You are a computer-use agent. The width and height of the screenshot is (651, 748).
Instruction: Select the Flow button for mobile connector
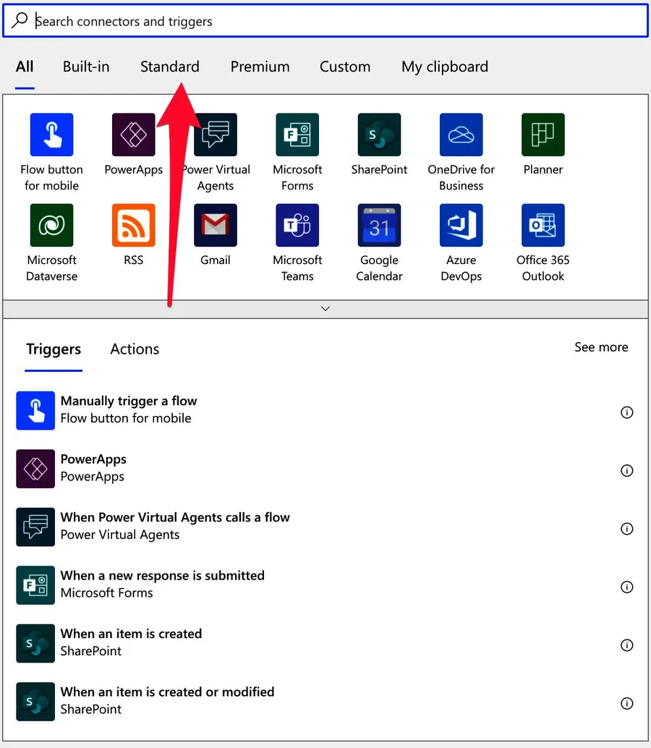click(51, 135)
